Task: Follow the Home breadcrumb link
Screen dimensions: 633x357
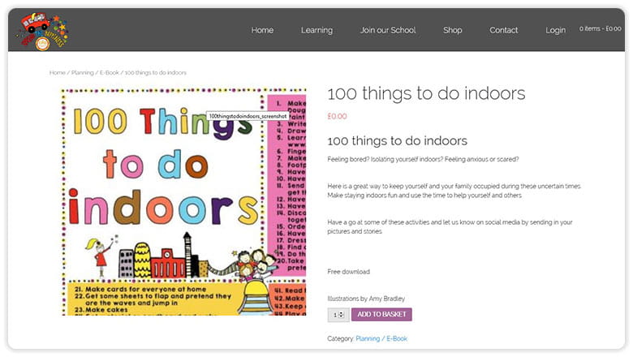Action: (57, 72)
